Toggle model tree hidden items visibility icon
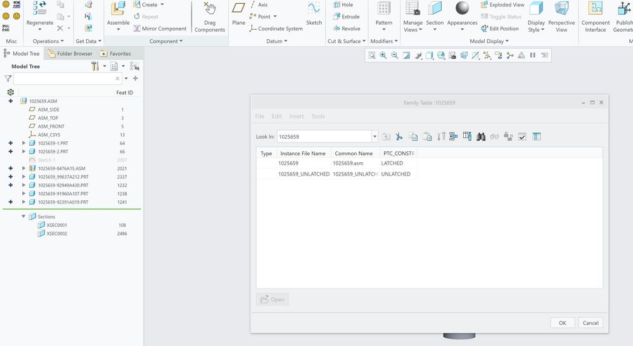 (134, 66)
